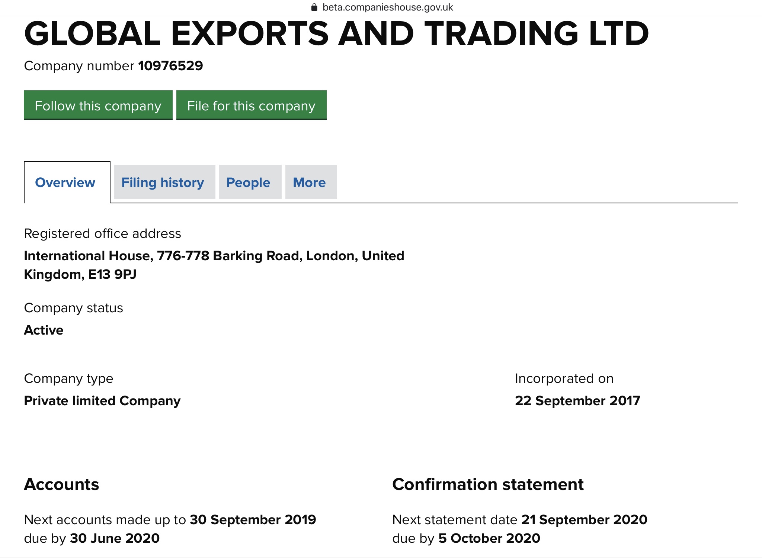Click the Global Exports and Trading Ltd heading
This screenshot has height=558, width=762.
pos(336,34)
